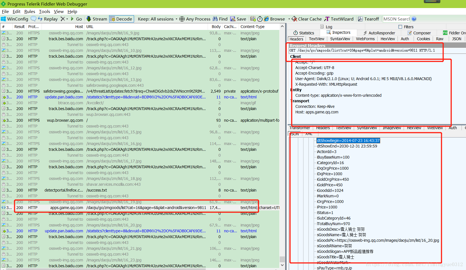Expand the Browse dropdown arrow
Viewport: 466px width, 270px height.
289,19
